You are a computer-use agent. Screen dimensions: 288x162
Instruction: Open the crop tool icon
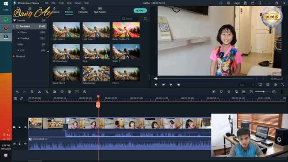pos(47,92)
